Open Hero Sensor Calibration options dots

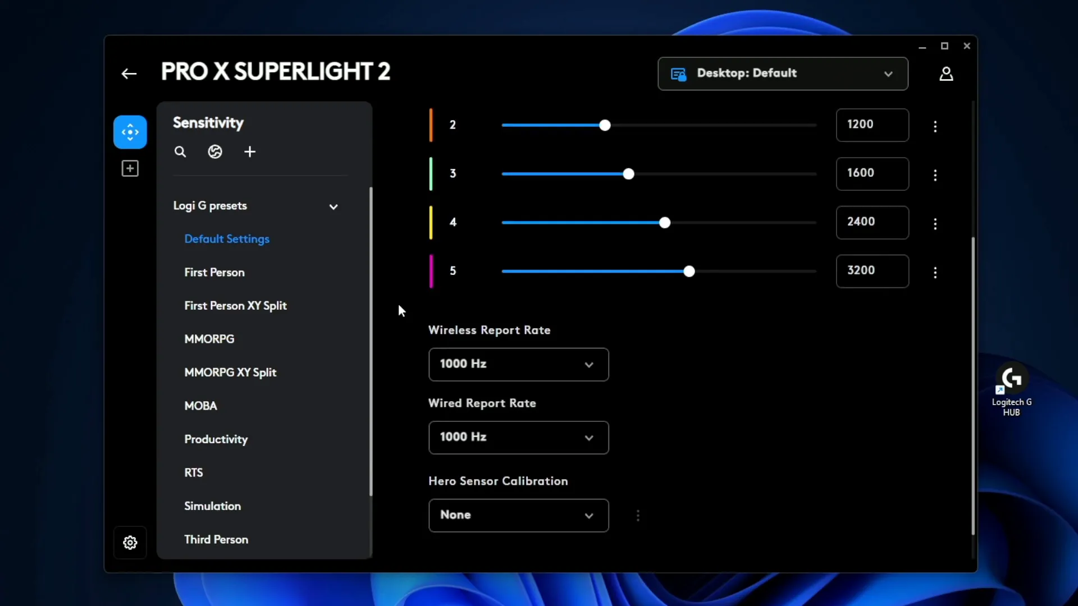638,516
